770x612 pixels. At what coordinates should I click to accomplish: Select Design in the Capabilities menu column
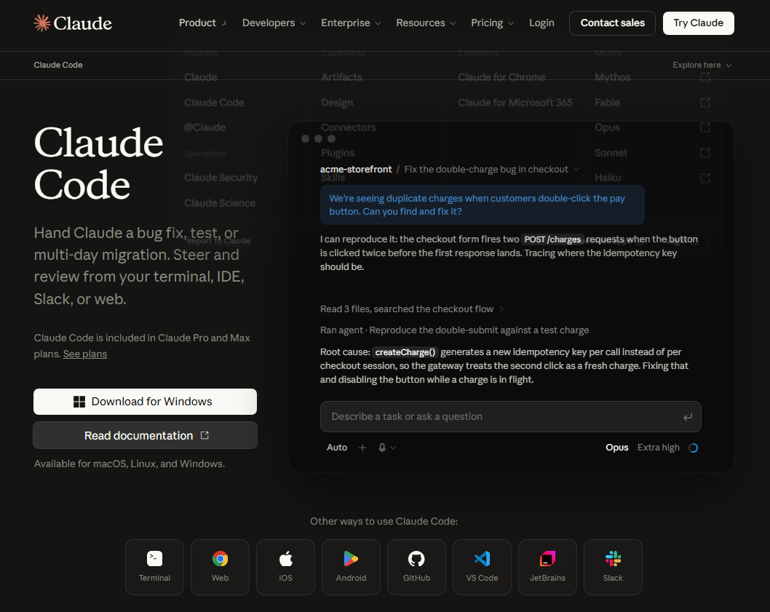click(337, 103)
